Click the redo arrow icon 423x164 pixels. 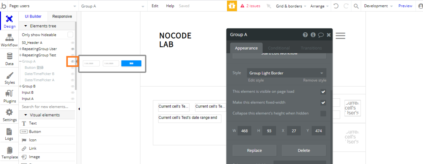346,6
